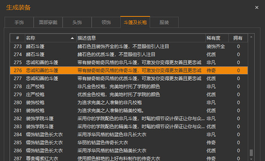Image resolution: width=265 pixels, height=161 pixels.
Task: Click description 华丽的钴蓝色传奇长大衣
Action: coord(102,142)
